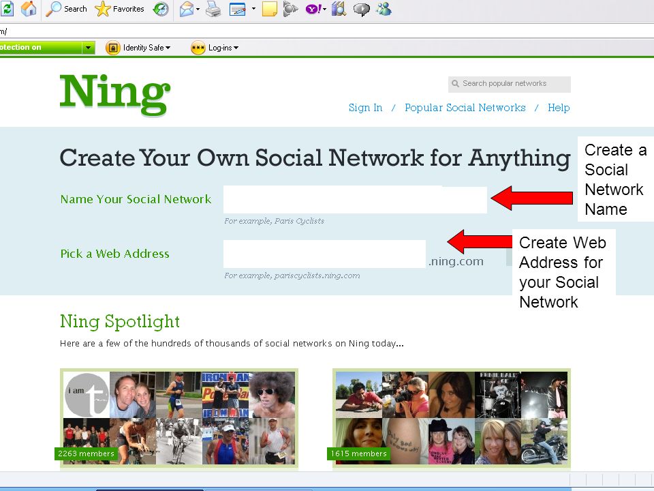Click the speech bubble messenger icon
Screen dimensions: 654x491
[361, 9]
